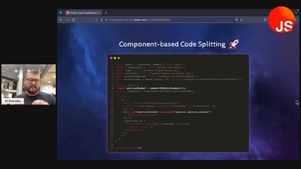This screenshot has height=169, width=301.
Task: Expand the list all tabs chevron
Action: tap(296, 13)
